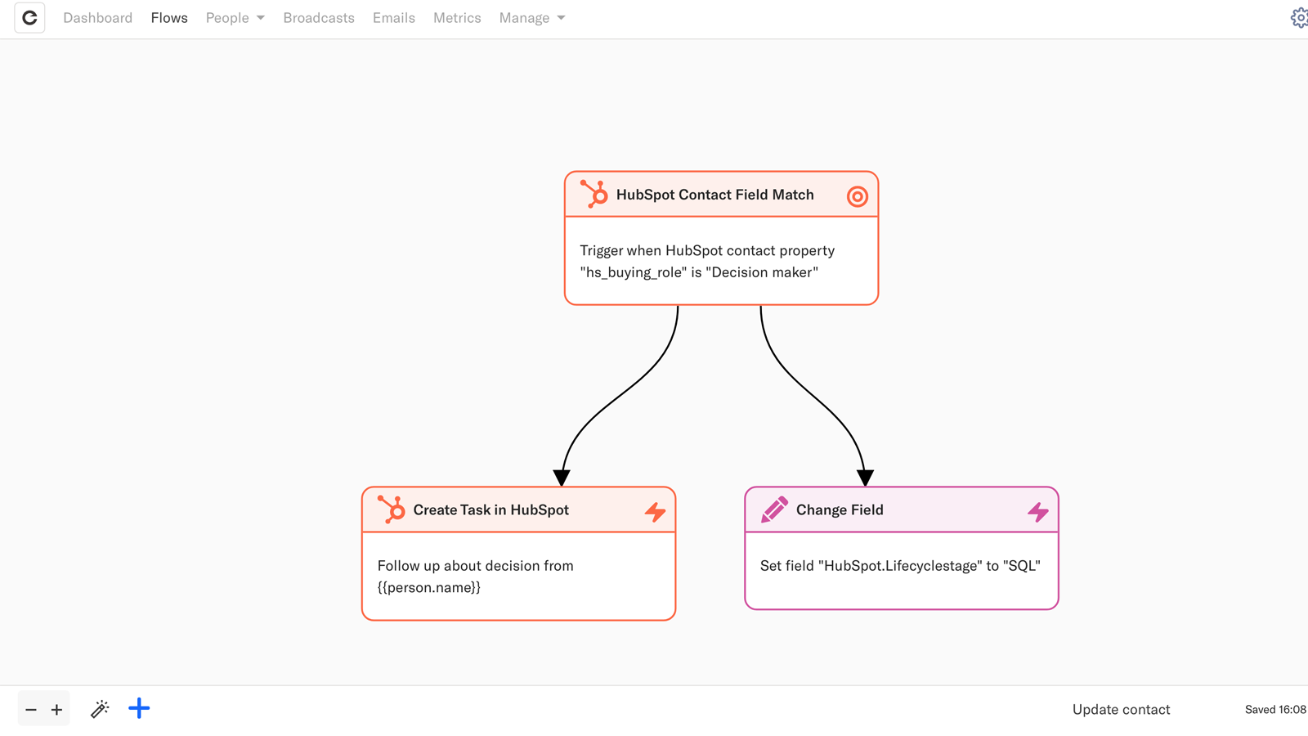The width and height of the screenshot is (1308, 736).
Task: Zoom out the canvas with minus button
Action: [31, 710]
